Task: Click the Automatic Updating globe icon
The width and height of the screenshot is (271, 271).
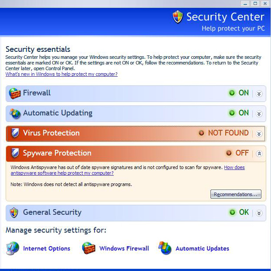Action: pos(15,114)
